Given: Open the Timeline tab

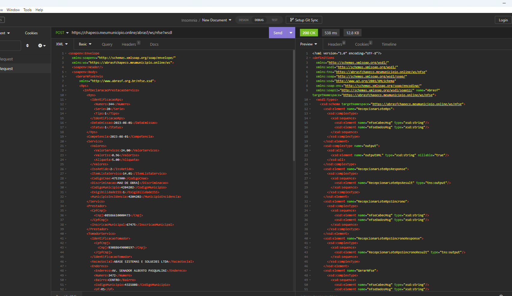Looking at the screenshot, I should [x=389, y=44].
